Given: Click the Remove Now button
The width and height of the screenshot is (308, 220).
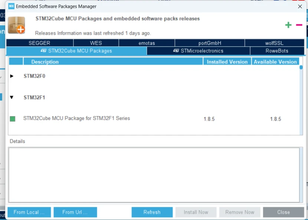Looking at the screenshot, I should pyautogui.click(x=240, y=212).
